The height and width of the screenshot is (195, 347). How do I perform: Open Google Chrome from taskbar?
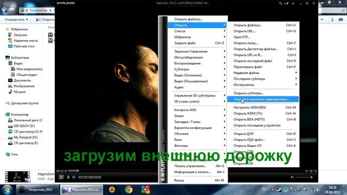click(129, 190)
